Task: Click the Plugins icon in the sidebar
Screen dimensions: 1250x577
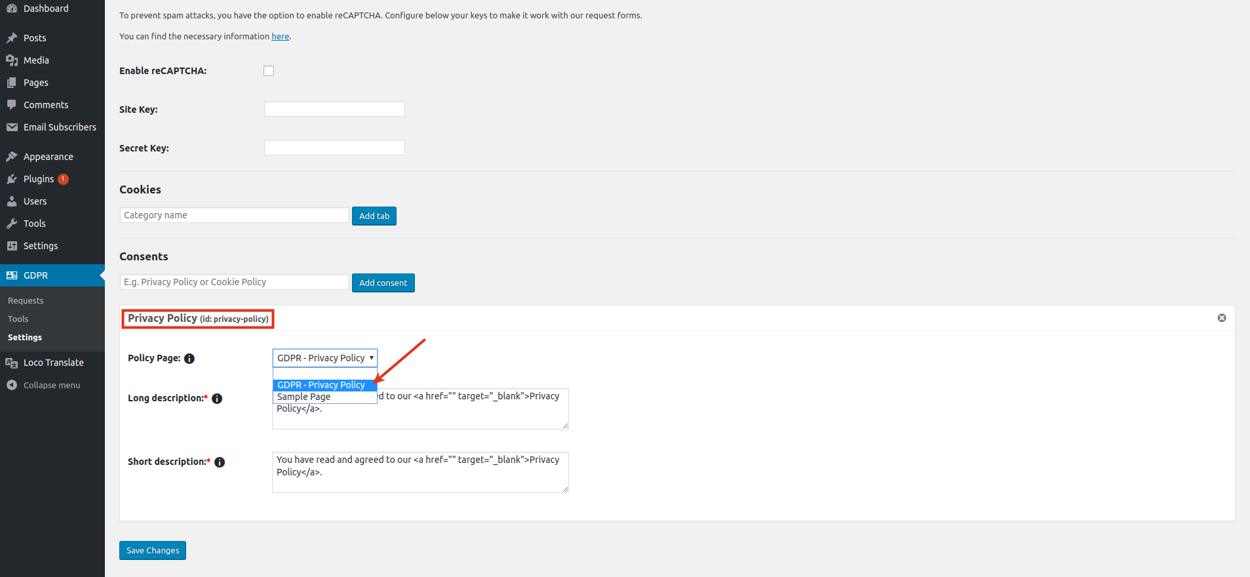Action: tap(12, 179)
